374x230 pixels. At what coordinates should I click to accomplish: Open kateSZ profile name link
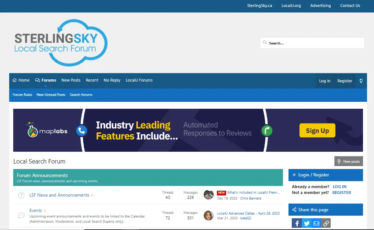pos(246,218)
